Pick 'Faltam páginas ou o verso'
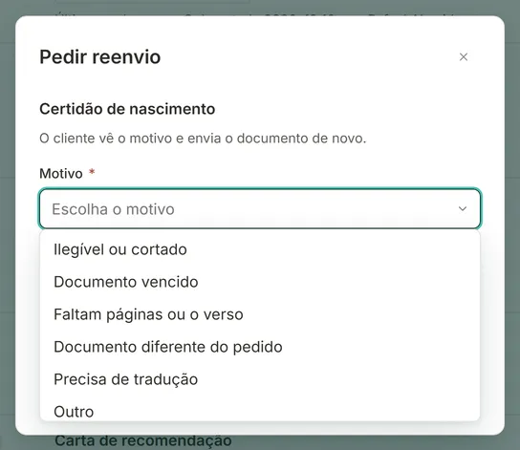The width and height of the screenshot is (520, 450). (x=260, y=314)
